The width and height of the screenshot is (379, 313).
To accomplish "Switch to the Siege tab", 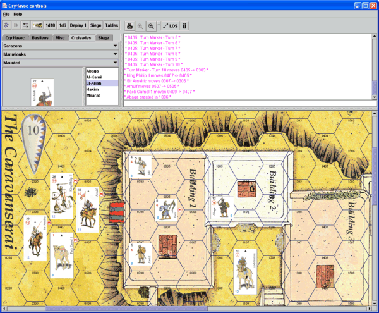I will [104, 38].
